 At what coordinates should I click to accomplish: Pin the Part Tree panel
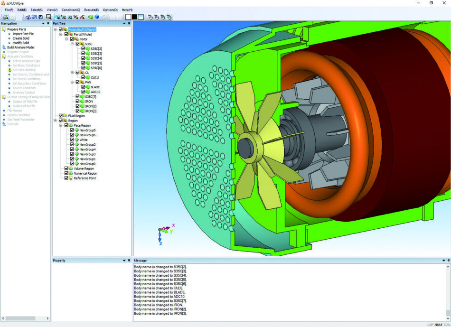pos(129,23)
